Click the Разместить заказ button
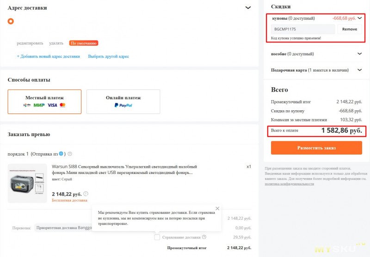Image resolution: width=370 pixels, height=257 pixels. click(316, 148)
